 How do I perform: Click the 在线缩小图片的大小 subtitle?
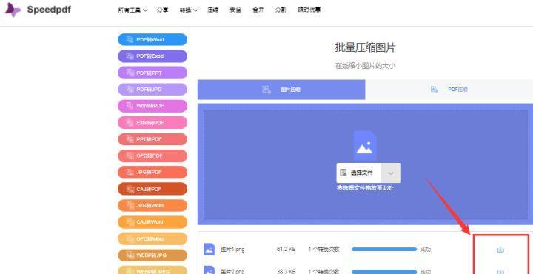click(365, 67)
